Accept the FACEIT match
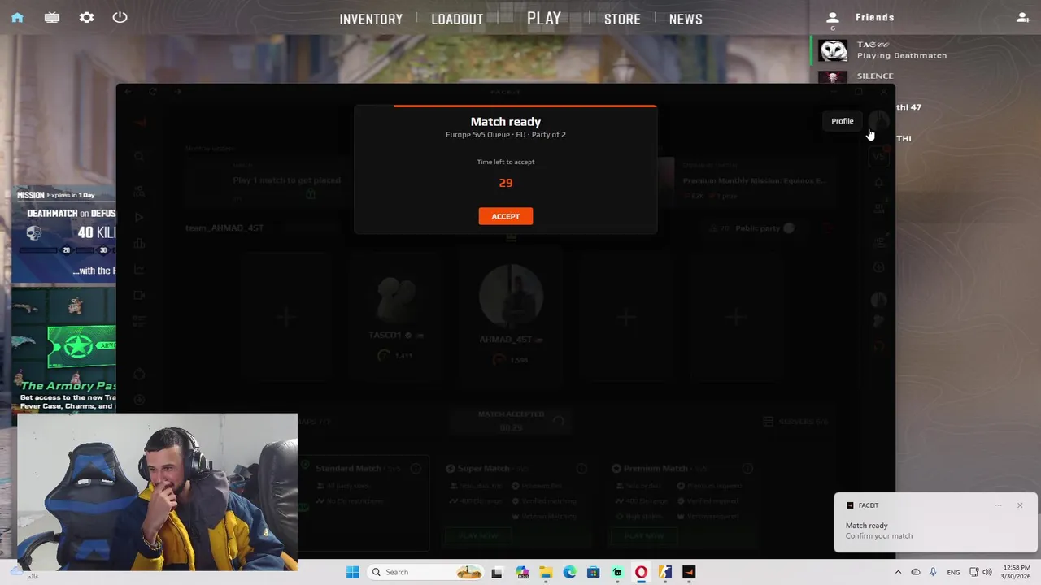Viewport: 1041px width, 585px height. (x=505, y=216)
